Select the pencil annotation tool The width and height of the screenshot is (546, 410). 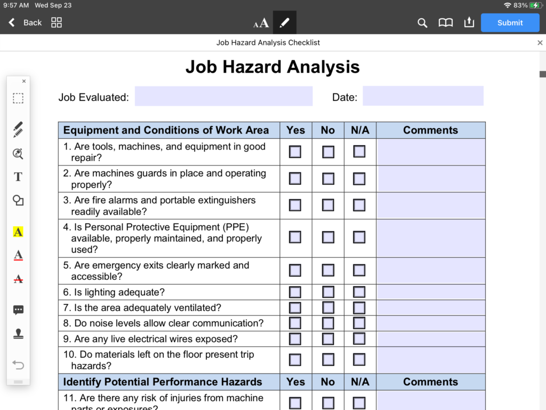(18, 129)
